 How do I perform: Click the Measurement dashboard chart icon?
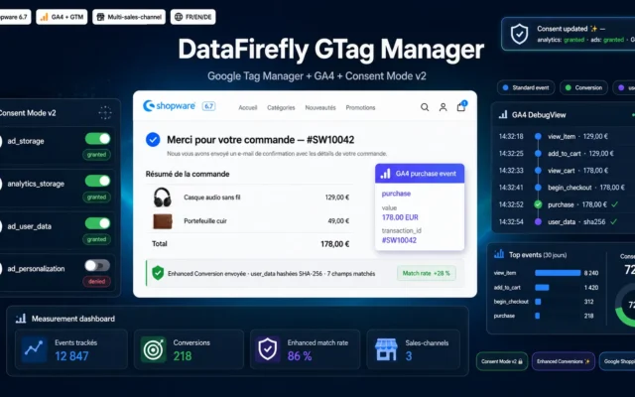[21, 319]
